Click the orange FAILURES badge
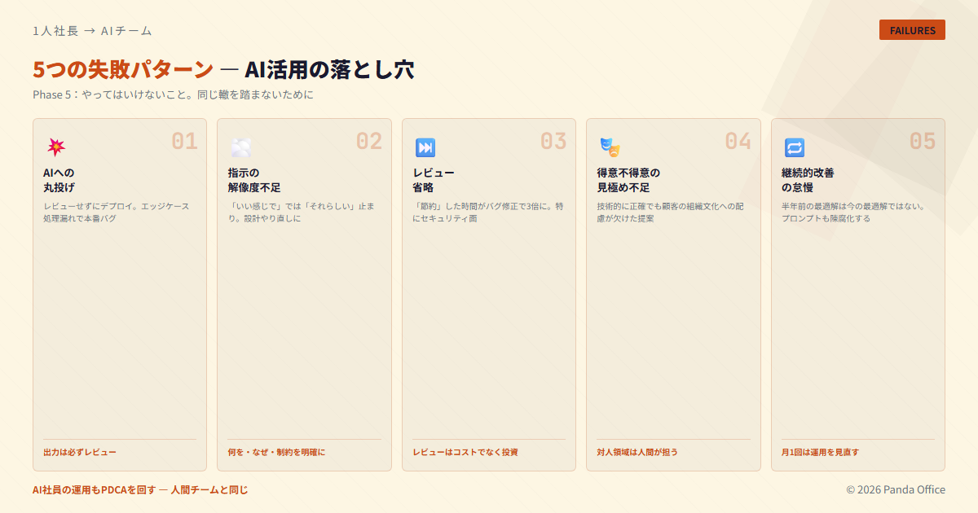 coord(912,30)
